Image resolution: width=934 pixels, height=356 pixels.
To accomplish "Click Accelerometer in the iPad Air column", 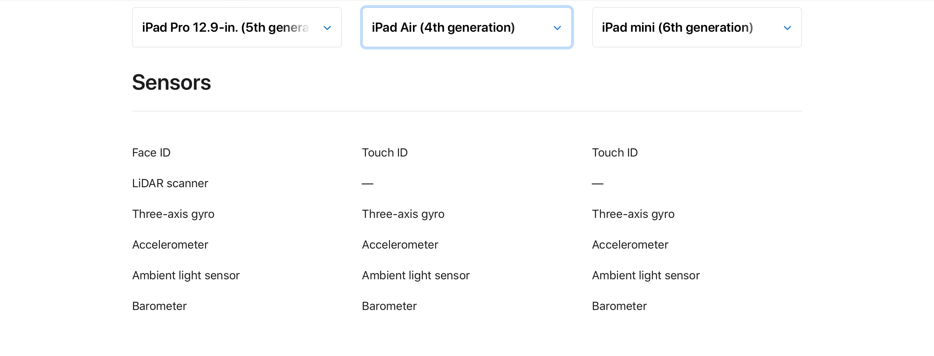I will pos(400,245).
